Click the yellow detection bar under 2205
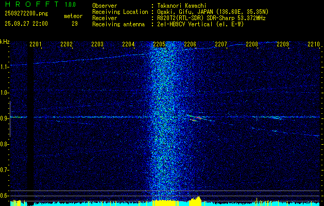Image resolution: width=324 pixels, height=206 pixels. click(165, 203)
